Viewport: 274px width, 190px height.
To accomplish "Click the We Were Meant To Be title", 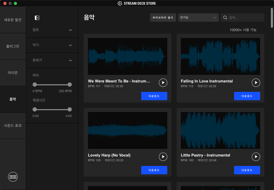I will pyautogui.click(x=119, y=81).
